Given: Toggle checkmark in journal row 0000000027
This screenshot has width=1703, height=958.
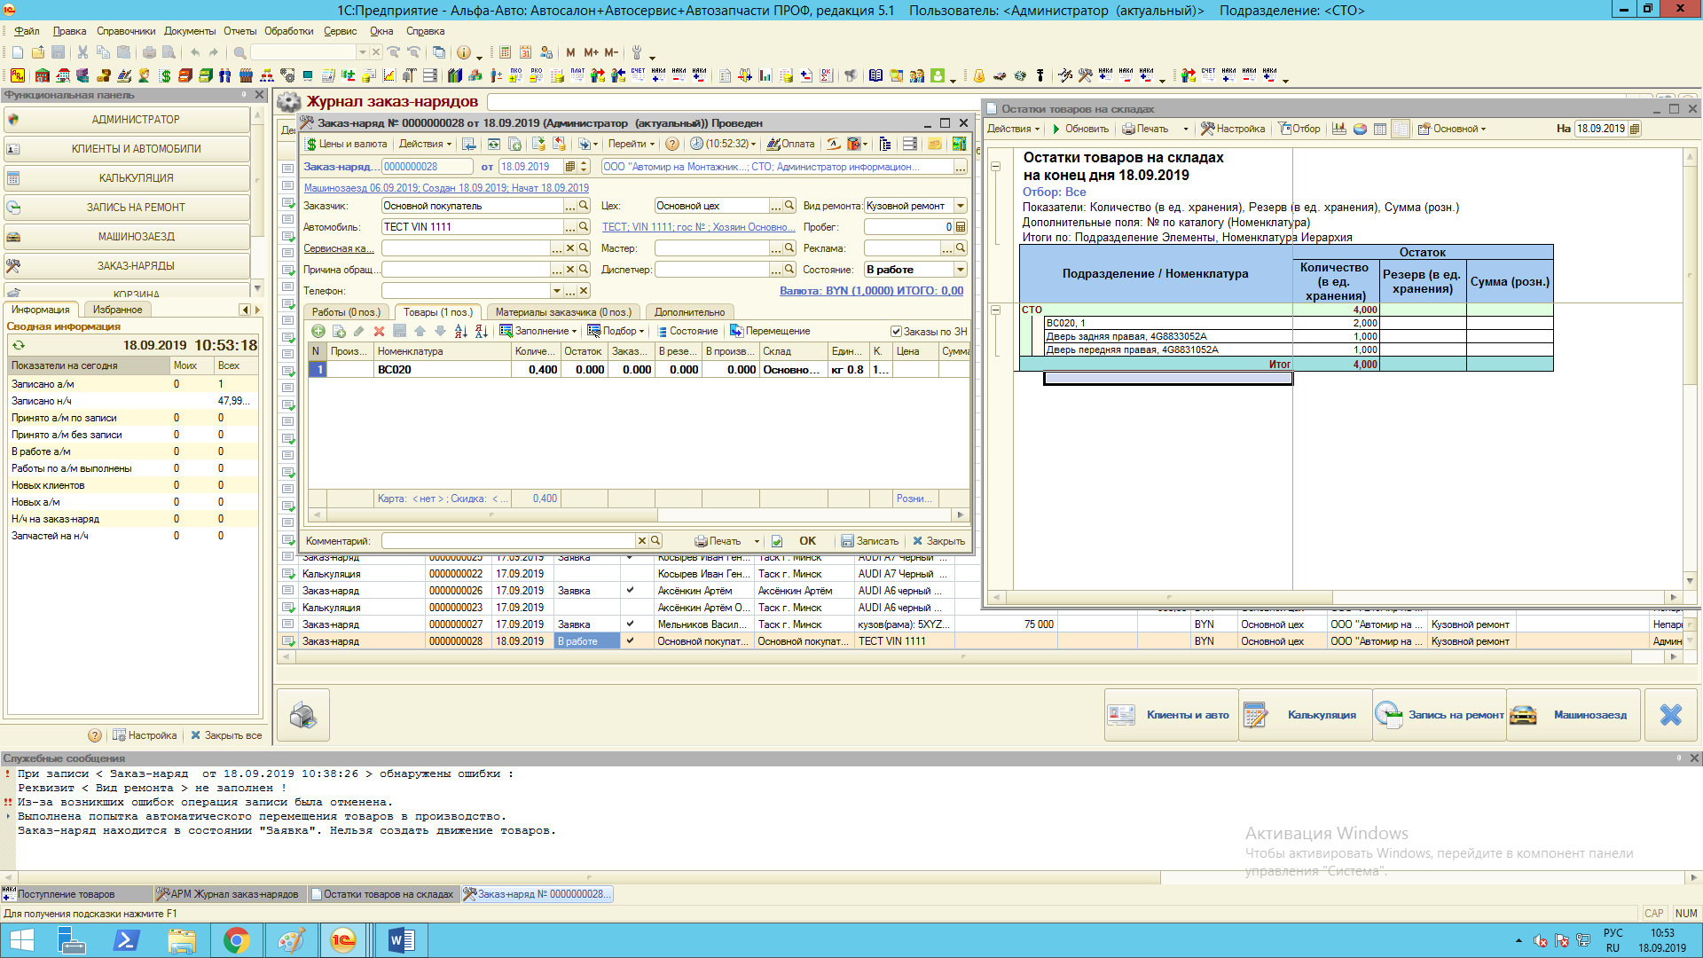Looking at the screenshot, I should [x=630, y=624].
